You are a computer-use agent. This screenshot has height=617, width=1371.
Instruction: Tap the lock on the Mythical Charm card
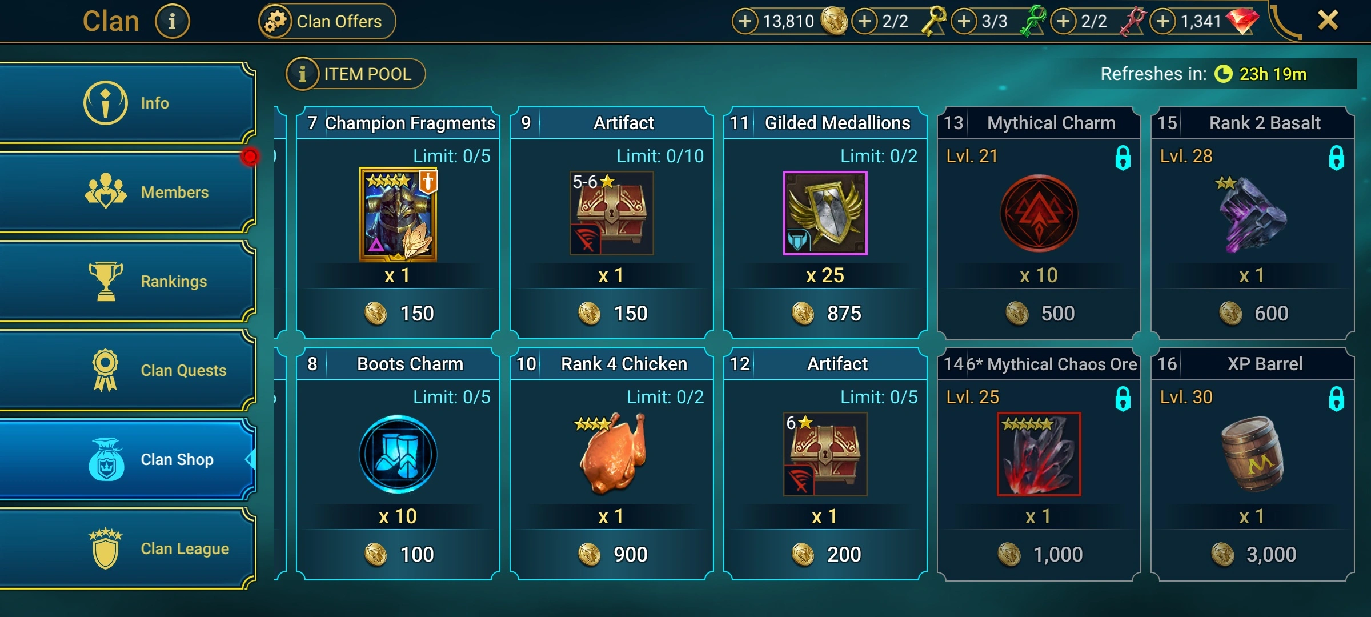[x=1123, y=158]
